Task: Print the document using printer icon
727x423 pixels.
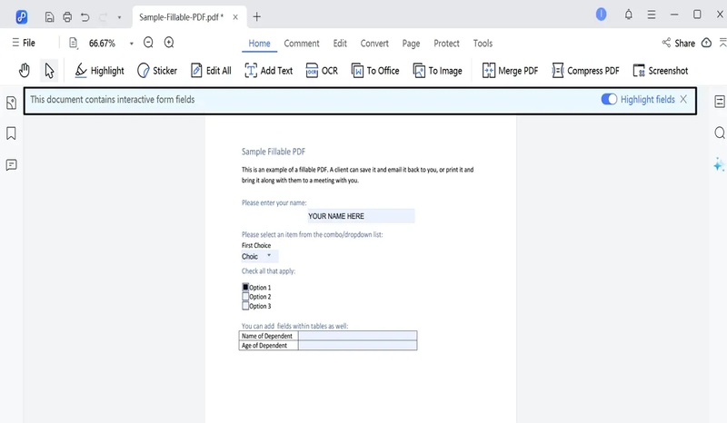Action: pos(67,17)
